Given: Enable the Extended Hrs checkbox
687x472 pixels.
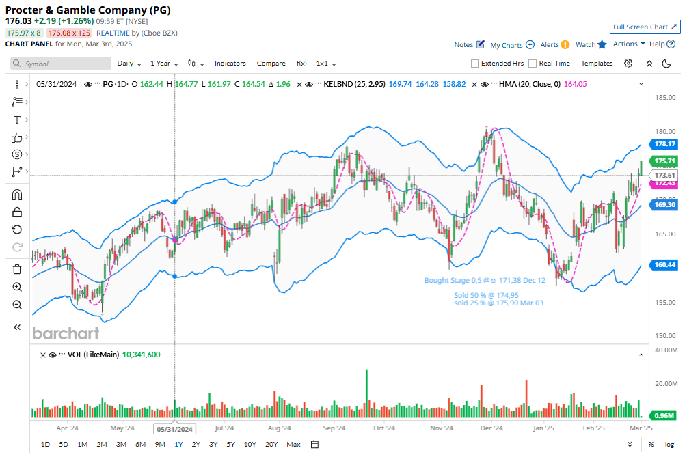Looking at the screenshot, I should 475,64.
